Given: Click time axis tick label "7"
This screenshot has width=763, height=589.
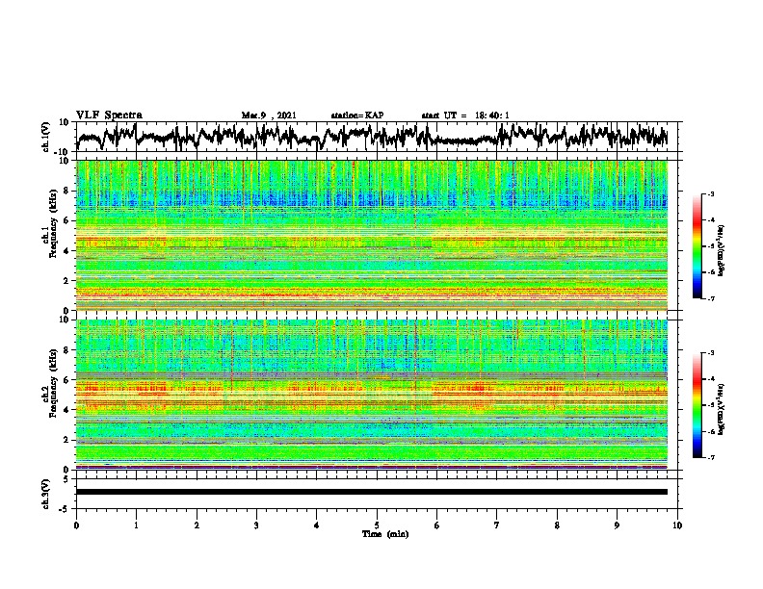Looking at the screenshot, I should (x=497, y=525).
